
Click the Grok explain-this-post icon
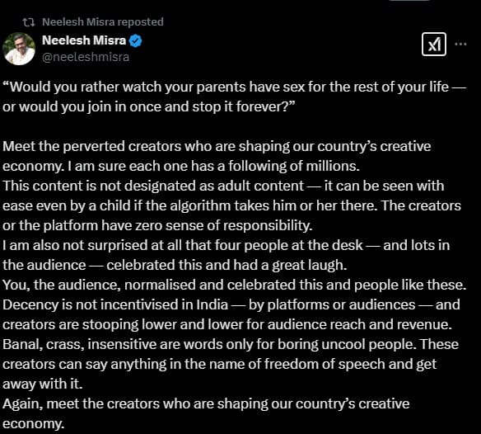coord(434,45)
